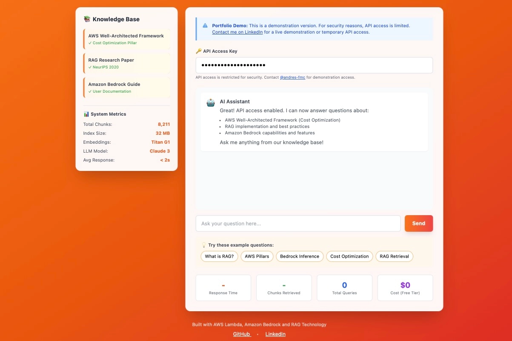The image size is (512, 341).
Task: Click the books icon beside Knowledge Base
Action: tap(87, 19)
